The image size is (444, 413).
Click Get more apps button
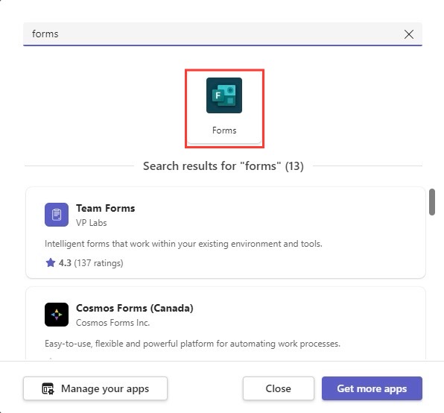[372, 388]
